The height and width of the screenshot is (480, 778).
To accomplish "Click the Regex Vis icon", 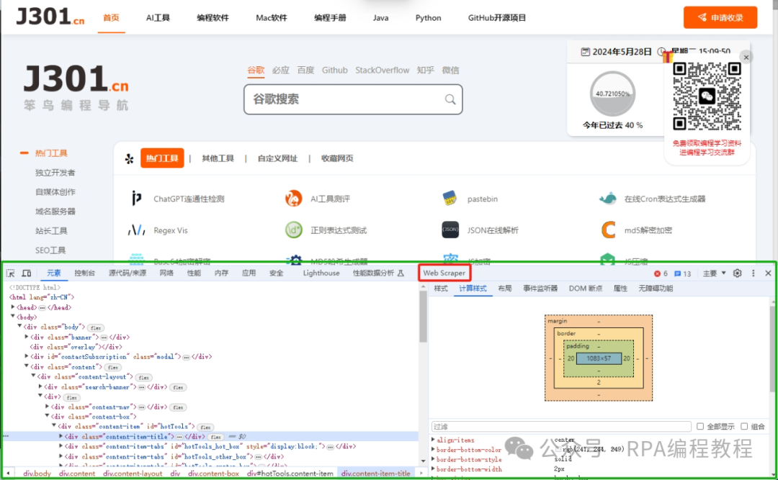I will pos(136,230).
